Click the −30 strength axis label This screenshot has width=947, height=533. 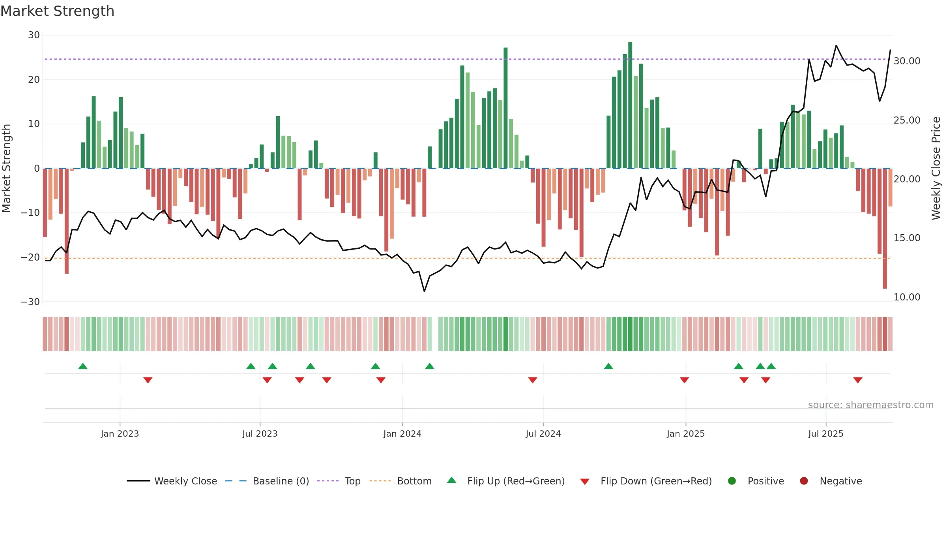click(30, 302)
